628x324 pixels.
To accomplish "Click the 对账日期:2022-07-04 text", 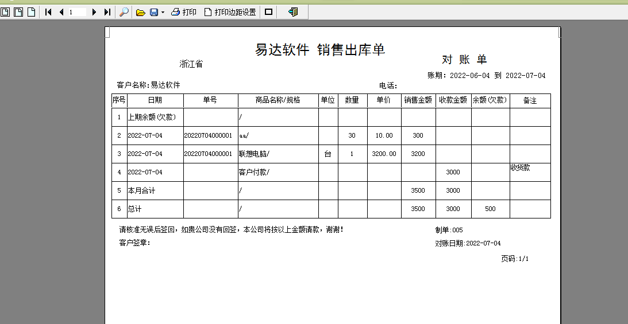I will point(468,243).
